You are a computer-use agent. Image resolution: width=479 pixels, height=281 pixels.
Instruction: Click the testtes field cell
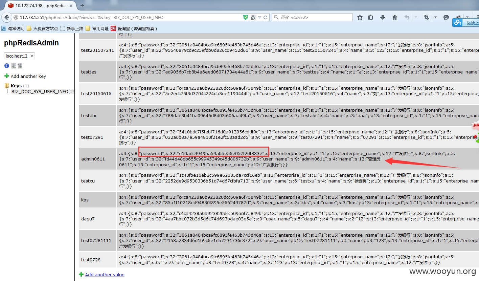pyautogui.click(x=97, y=72)
